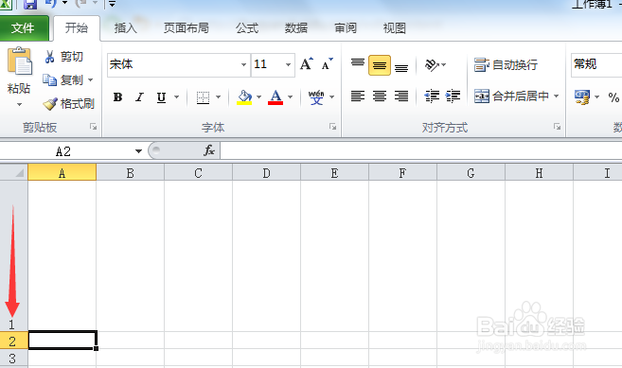
Task: Open the 宋体 font name dropdown
Action: point(243,64)
